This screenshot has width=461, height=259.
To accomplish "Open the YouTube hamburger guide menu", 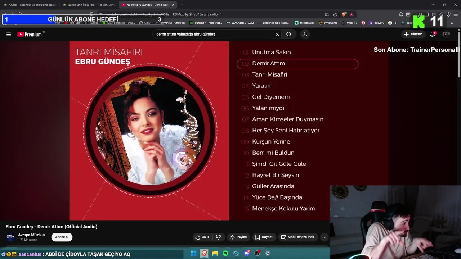I will (9, 34).
